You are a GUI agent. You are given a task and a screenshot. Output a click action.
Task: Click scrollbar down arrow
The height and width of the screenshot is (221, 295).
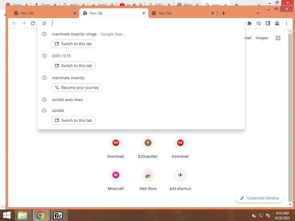[290, 205]
